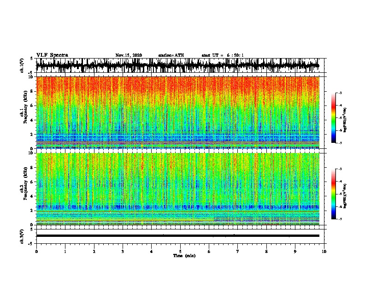The image size is (365, 282).
Task: Click the time axis tick label "5"
Action: (x=180, y=252)
